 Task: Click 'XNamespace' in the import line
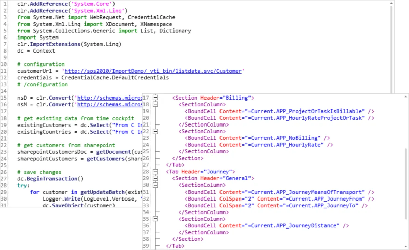tap(156, 24)
